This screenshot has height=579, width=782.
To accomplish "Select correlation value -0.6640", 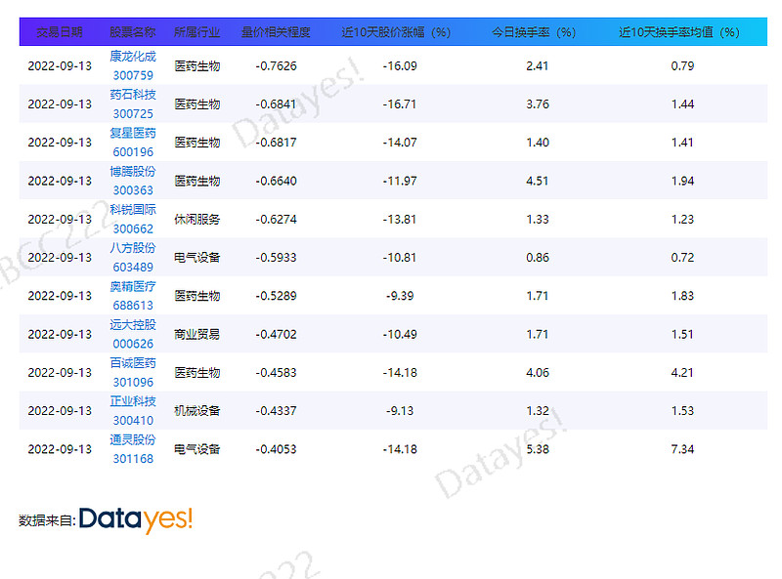I will 276,181.
